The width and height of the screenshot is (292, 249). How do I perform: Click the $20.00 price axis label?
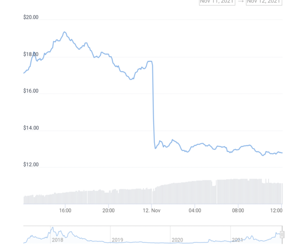point(31,17)
